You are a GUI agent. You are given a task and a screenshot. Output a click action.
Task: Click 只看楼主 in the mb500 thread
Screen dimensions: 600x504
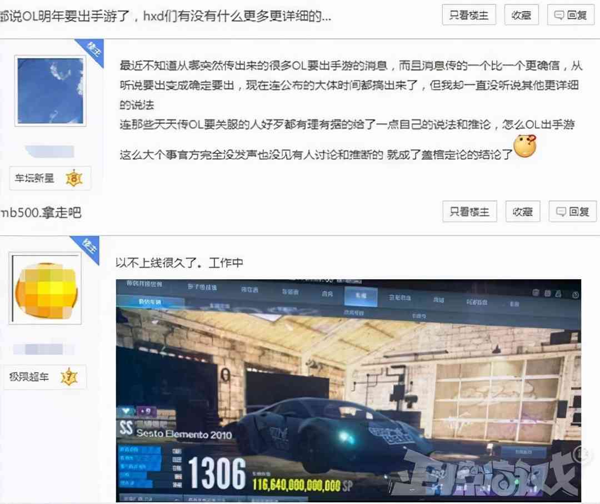(469, 211)
